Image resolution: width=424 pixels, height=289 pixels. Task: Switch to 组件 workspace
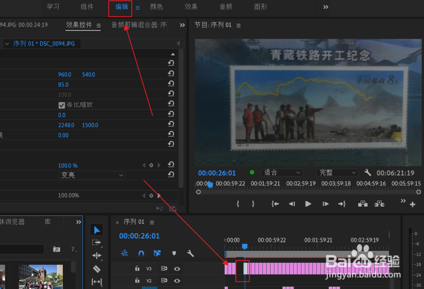87,7
